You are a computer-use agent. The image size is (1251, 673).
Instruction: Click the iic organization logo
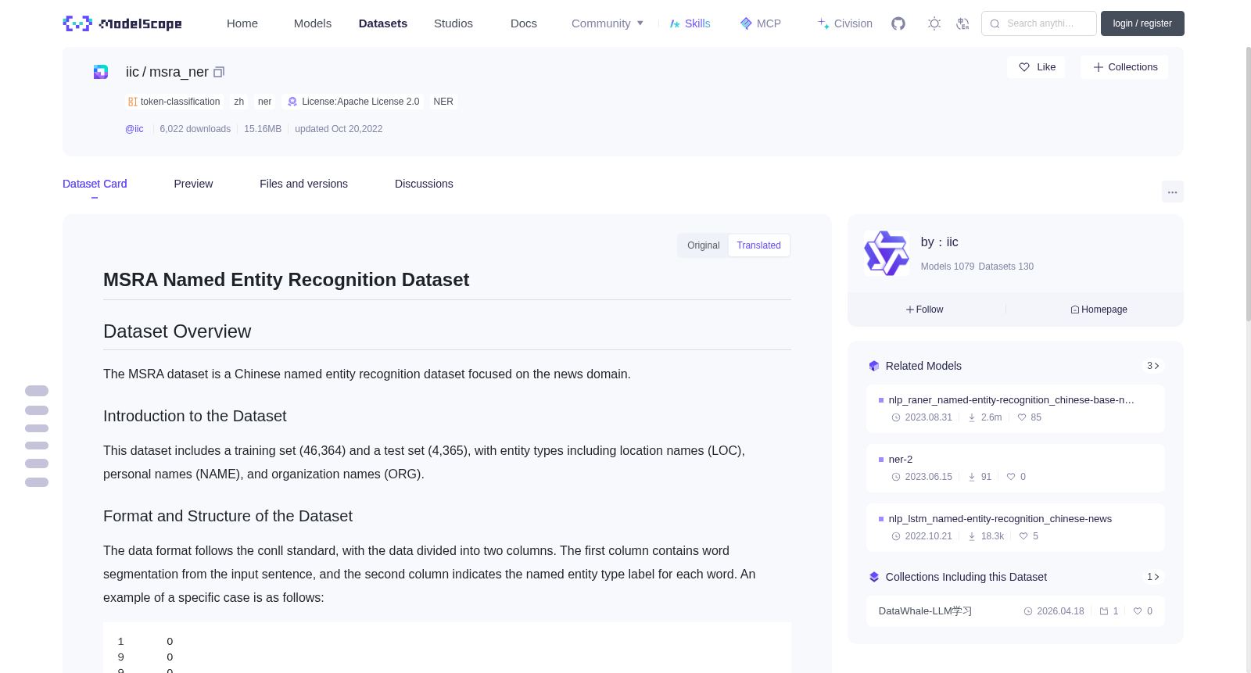tap(887, 253)
